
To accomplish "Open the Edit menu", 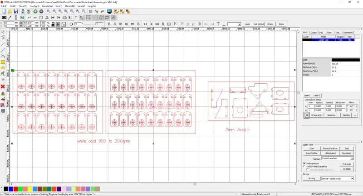I will point(13,6).
